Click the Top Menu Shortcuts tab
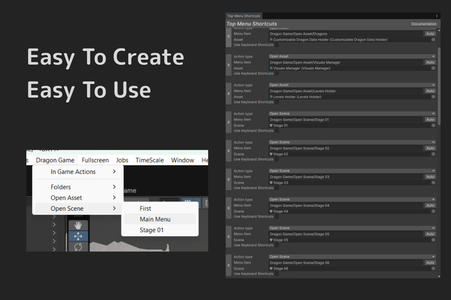This screenshot has width=451, height=300. click(243, 16)
